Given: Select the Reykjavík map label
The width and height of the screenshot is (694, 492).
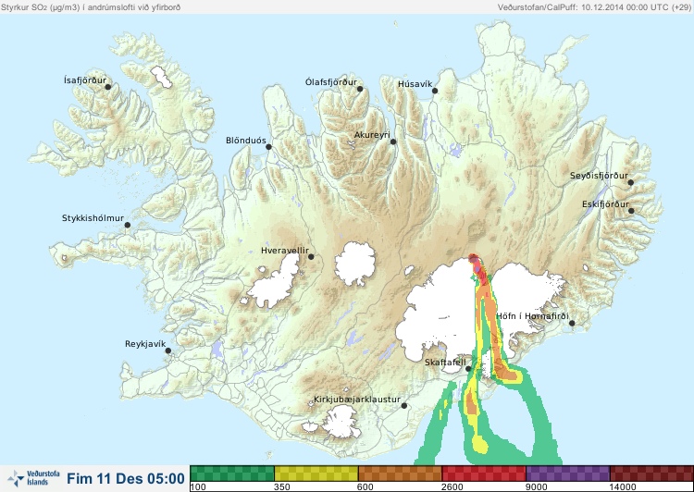Looking at the screenshot, I should pyautogui.click(x=145, y=344).
